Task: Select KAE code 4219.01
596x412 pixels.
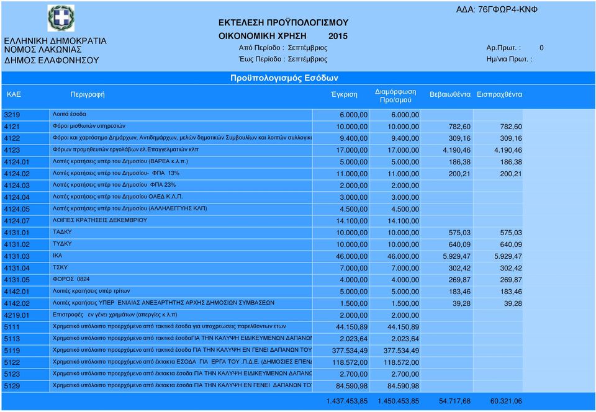Action: tap(17, 315)
